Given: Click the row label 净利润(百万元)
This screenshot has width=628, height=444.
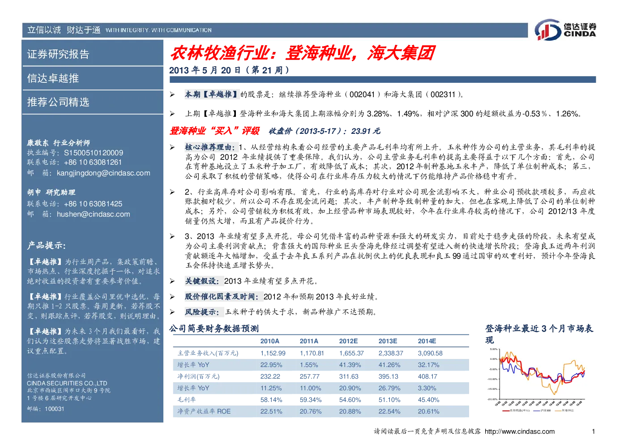Looking at the screenshot, I should tap(198, 377).
